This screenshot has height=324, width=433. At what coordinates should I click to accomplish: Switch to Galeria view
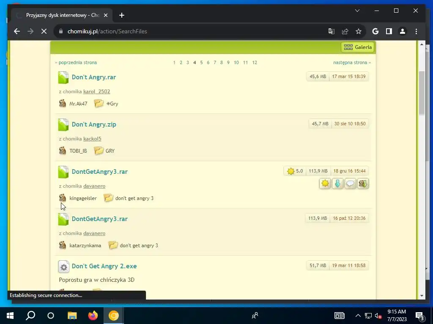point(358,47)
